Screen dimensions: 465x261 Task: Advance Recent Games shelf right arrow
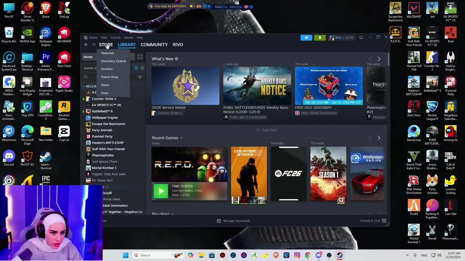point(379,138)
